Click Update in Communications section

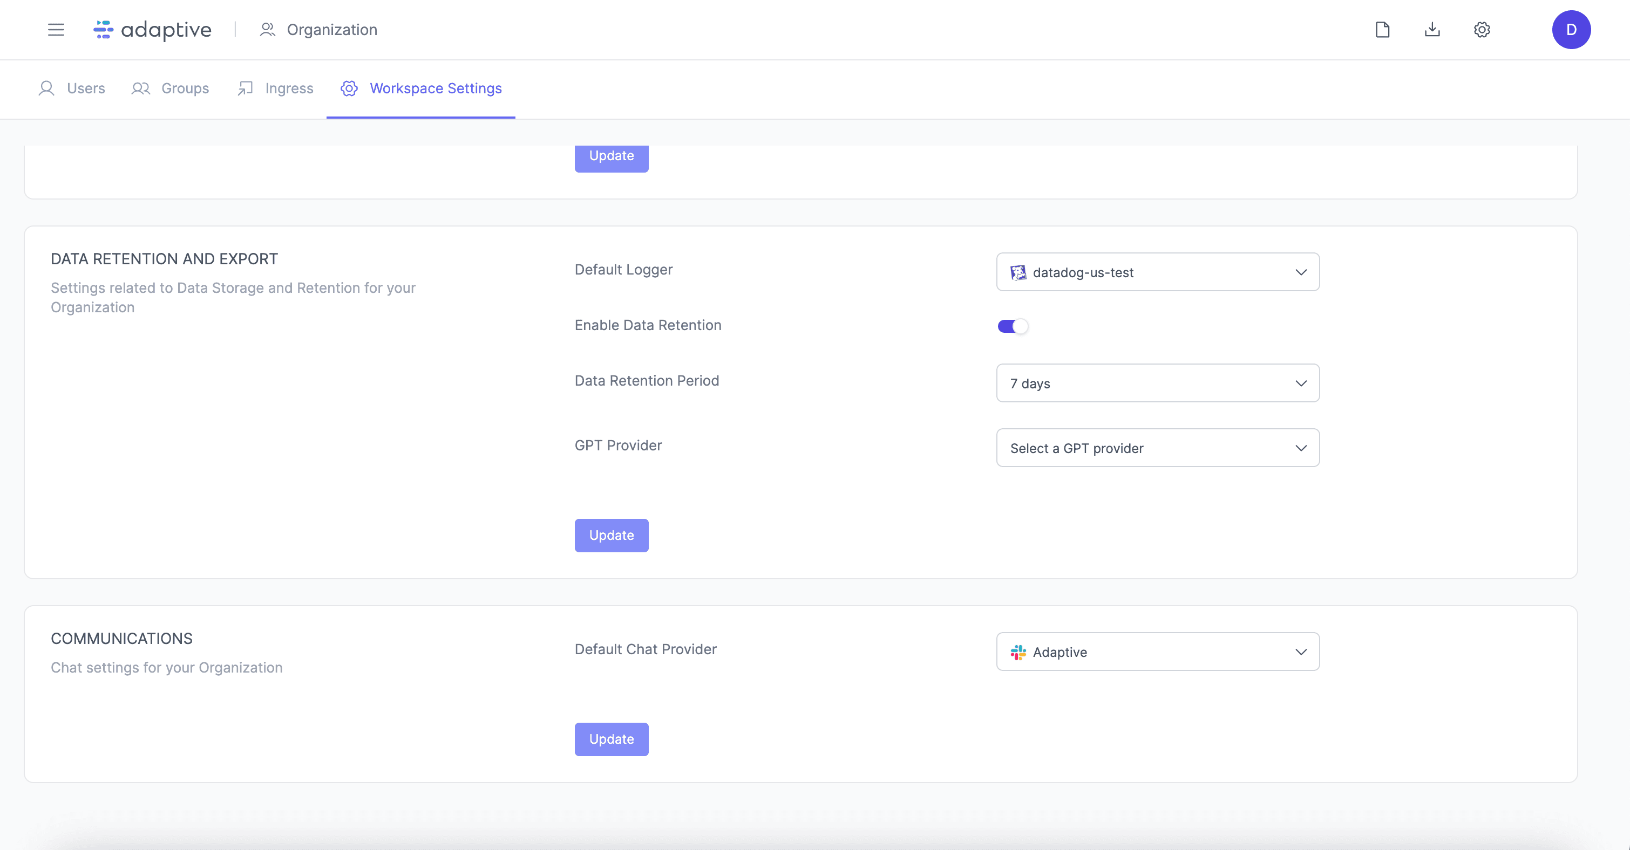point(611,739)
